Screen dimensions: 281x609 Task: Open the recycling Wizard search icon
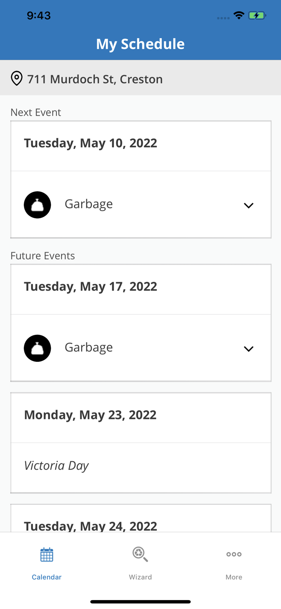pyautogui.click(x=140, y=554)
